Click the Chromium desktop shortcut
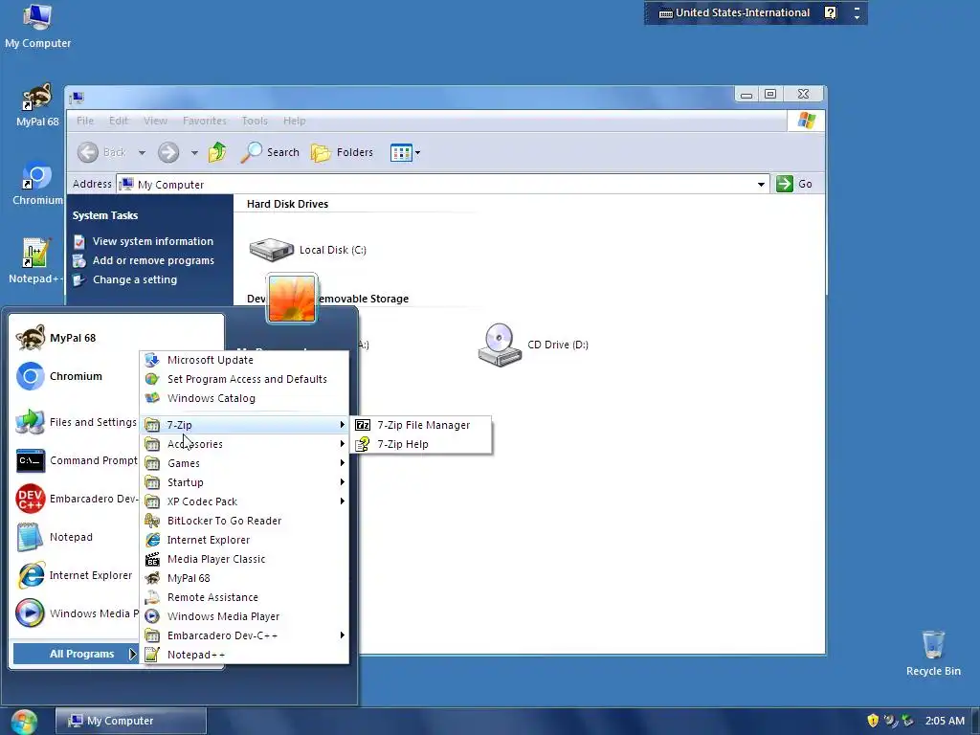The width and height of the screenshot is (980, 735). (37, 184)
